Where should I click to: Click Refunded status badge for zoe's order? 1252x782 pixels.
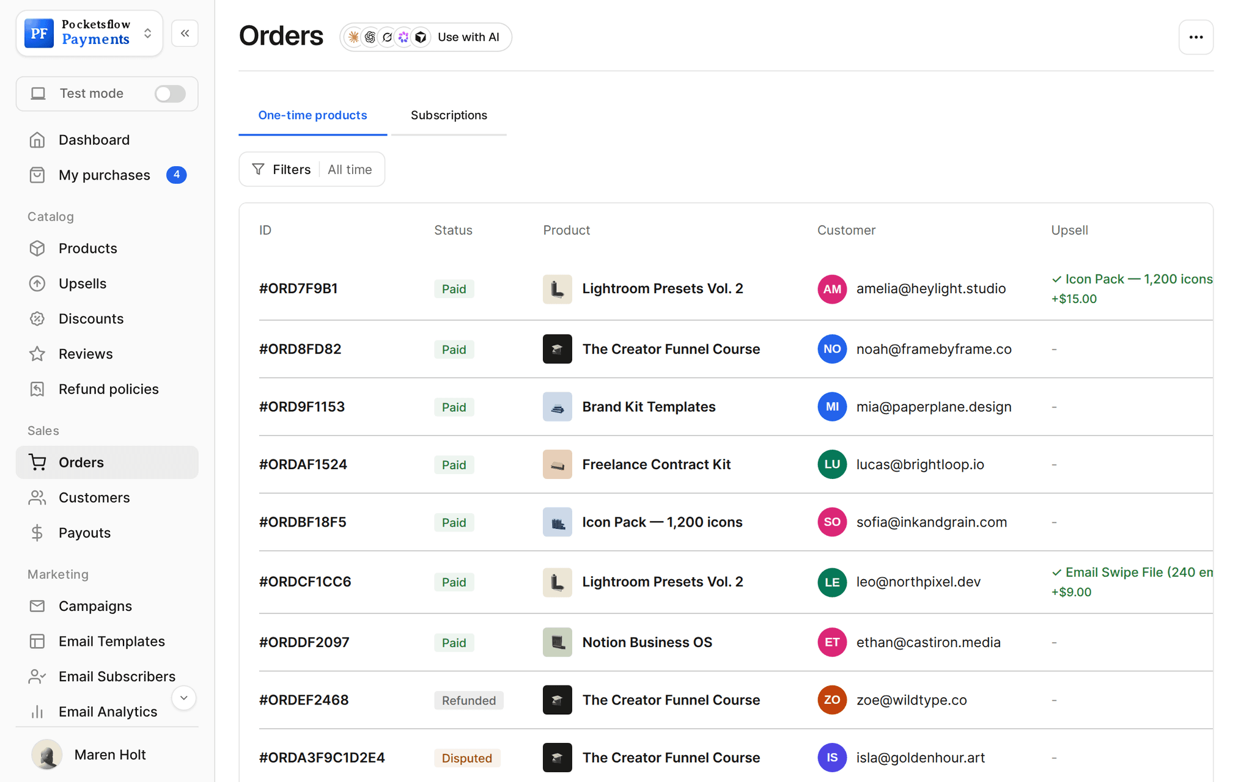point(469,700)
